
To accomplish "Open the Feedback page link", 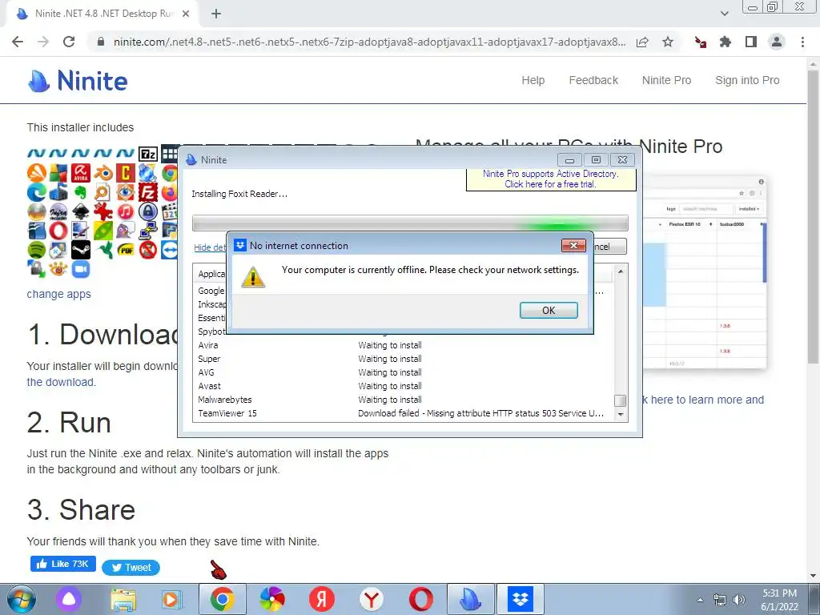I will tap(593, 80).
